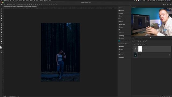Select the Color Lookup 1 layer name
Screen dimensions: 172x97
tap(145, 49)
